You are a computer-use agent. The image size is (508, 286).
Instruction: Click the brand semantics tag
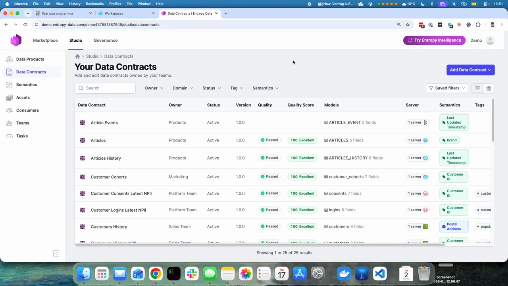coord(449,140)
